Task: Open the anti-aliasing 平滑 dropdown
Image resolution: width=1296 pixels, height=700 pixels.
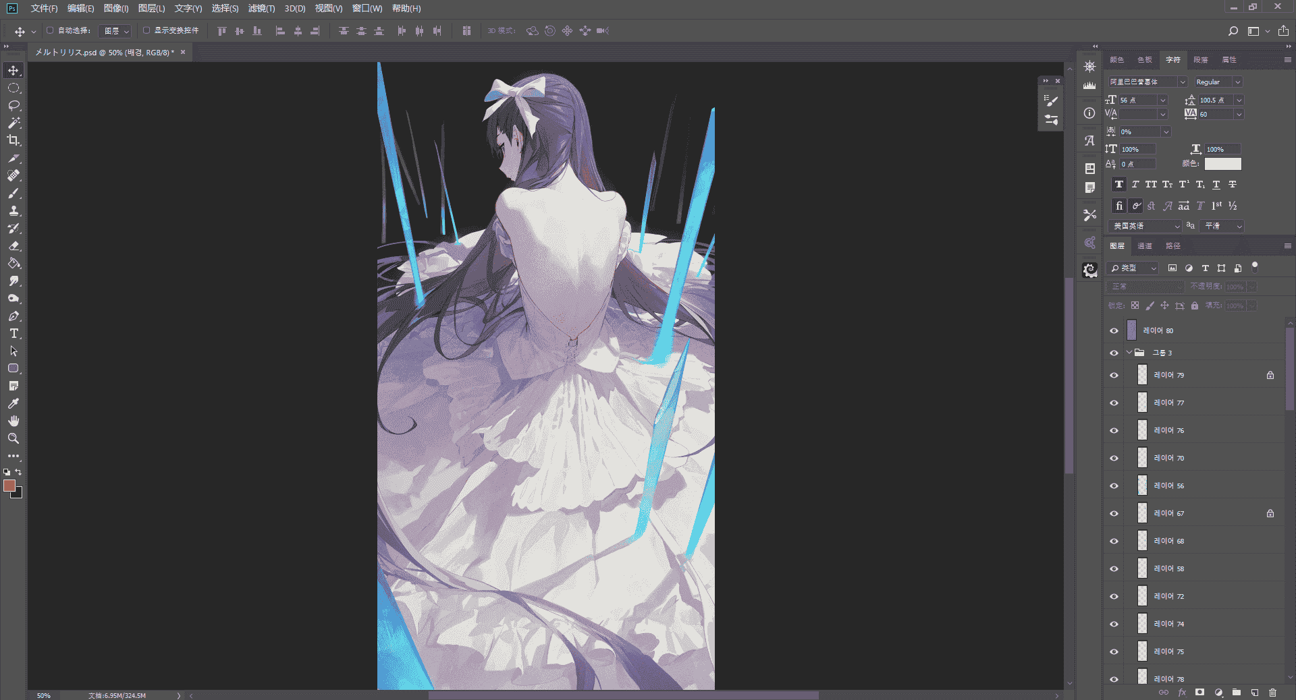Action: click(1223, 226)
